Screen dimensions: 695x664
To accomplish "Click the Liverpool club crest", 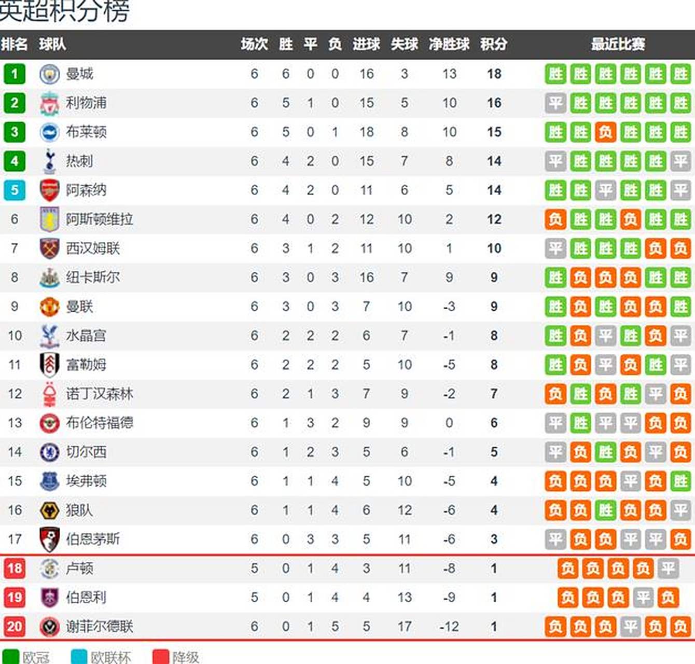I will [x=49, y=103].
